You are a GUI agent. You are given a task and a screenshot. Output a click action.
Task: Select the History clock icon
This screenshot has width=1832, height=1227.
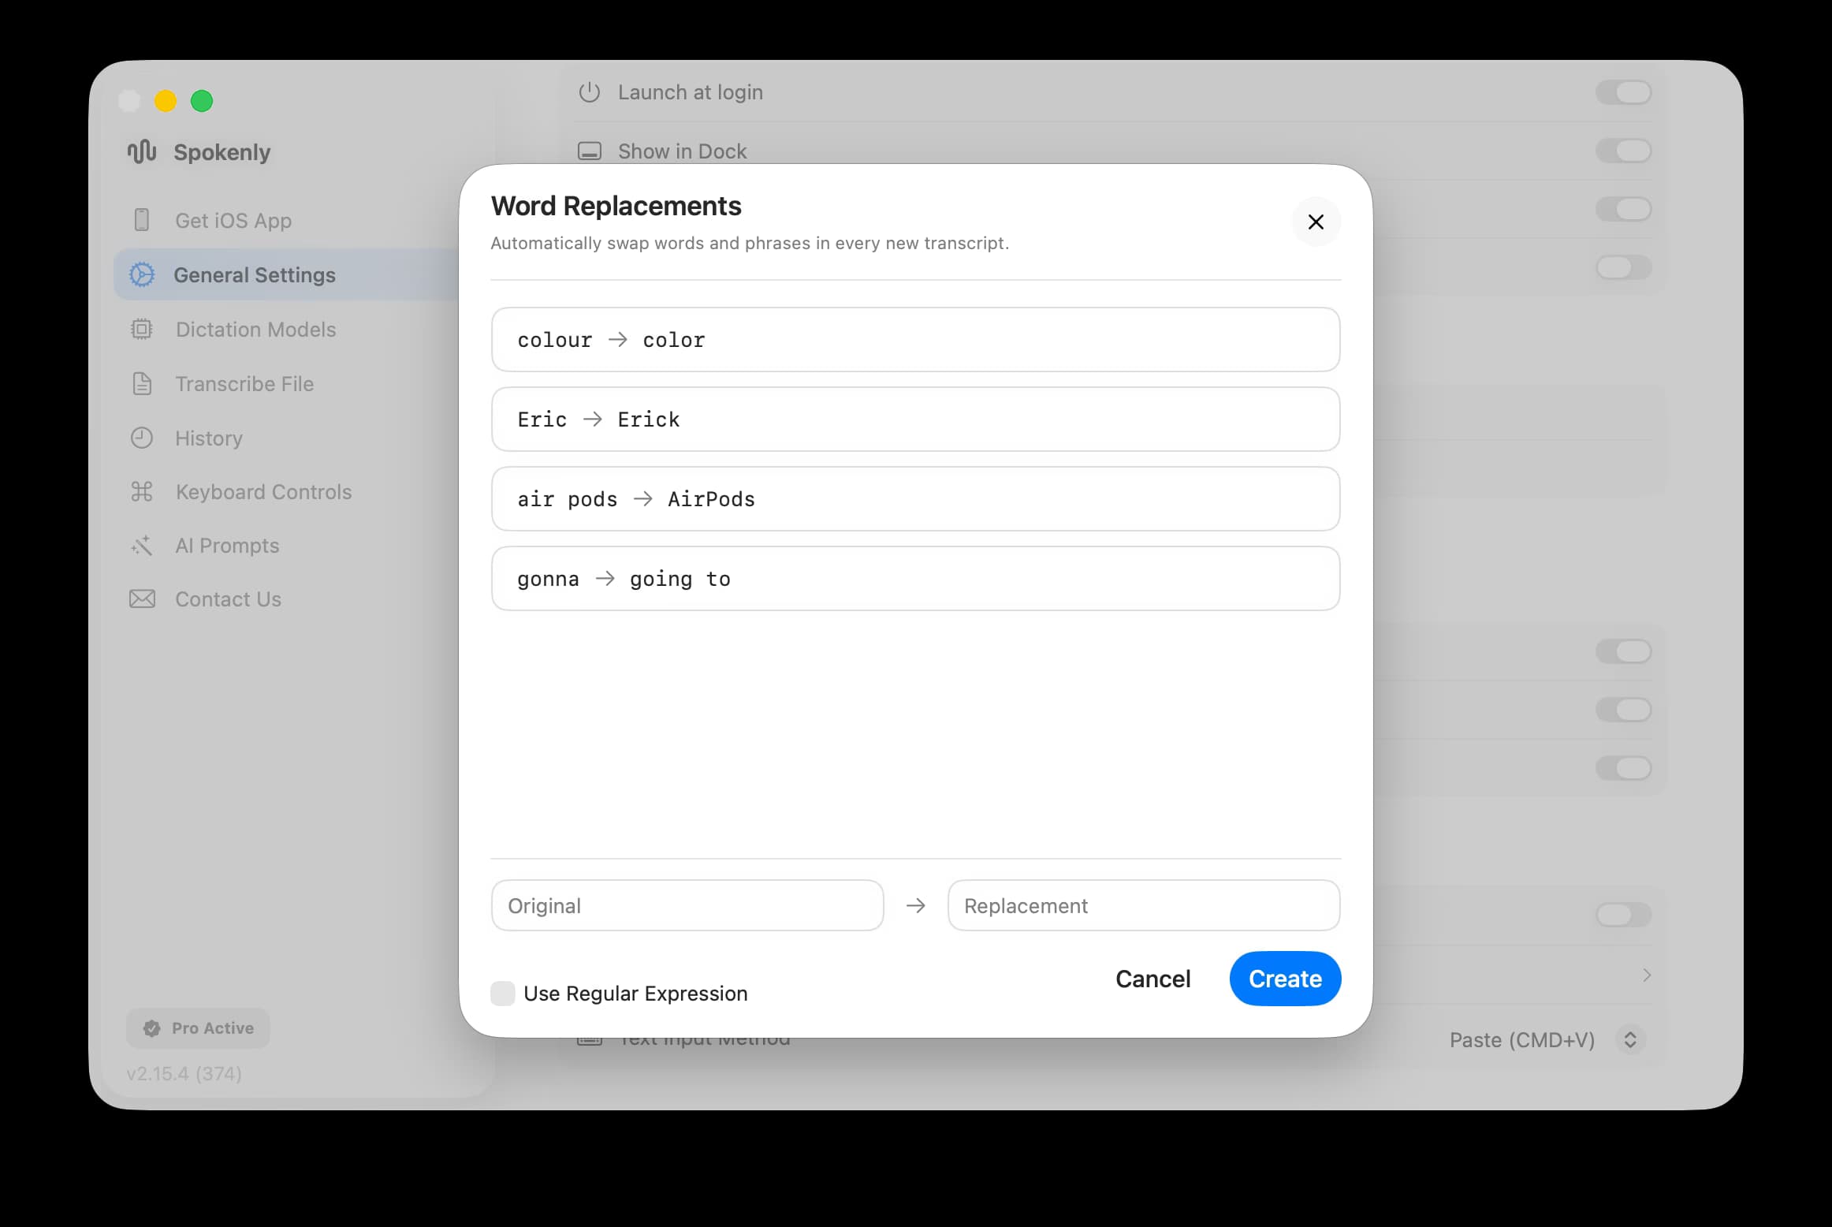pos(142,438)
